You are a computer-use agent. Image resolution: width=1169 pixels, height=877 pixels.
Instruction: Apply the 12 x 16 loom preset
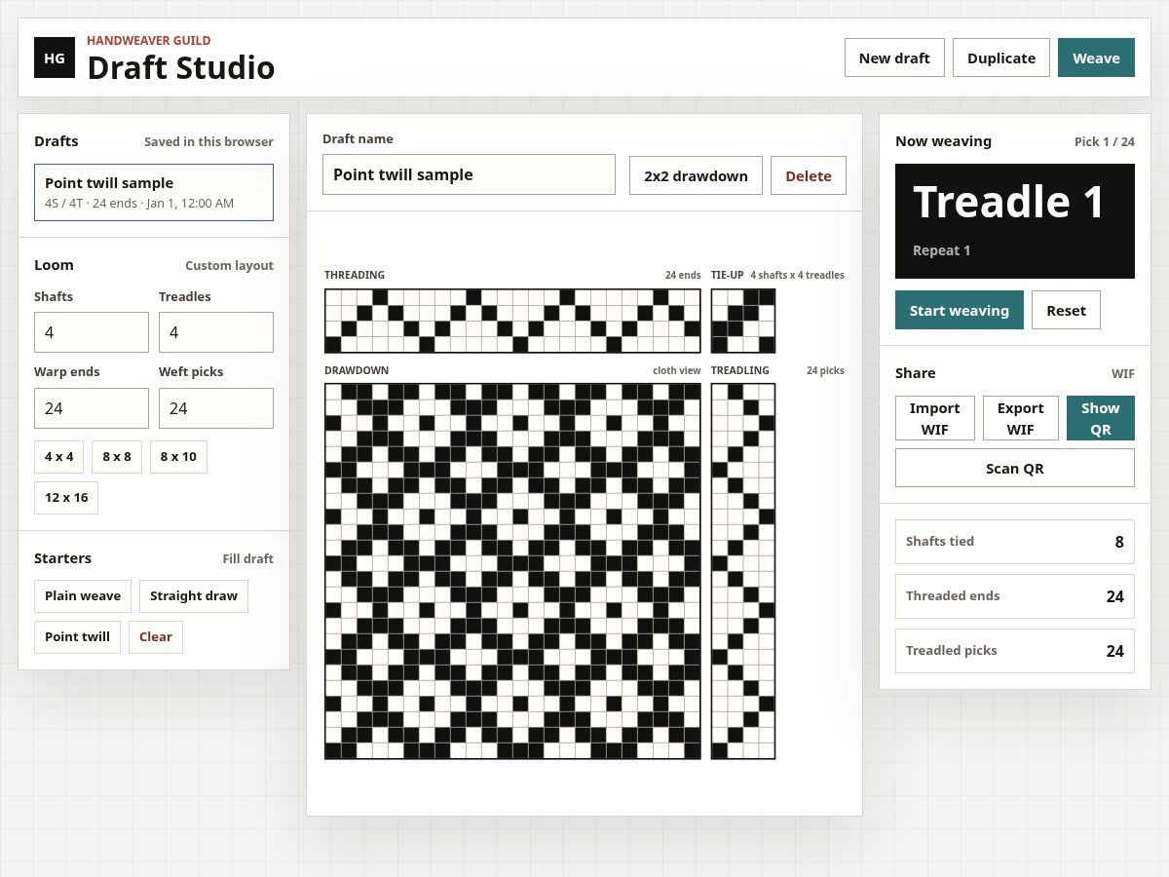pyautogui.click(x=66, y=497)
